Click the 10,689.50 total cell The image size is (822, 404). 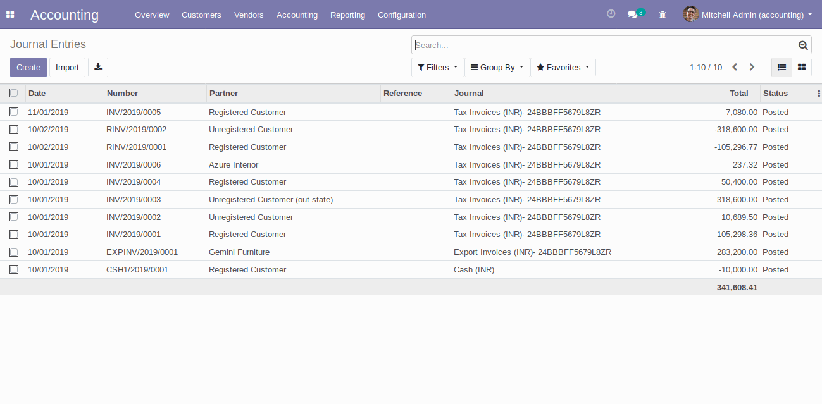pos(739,217)
